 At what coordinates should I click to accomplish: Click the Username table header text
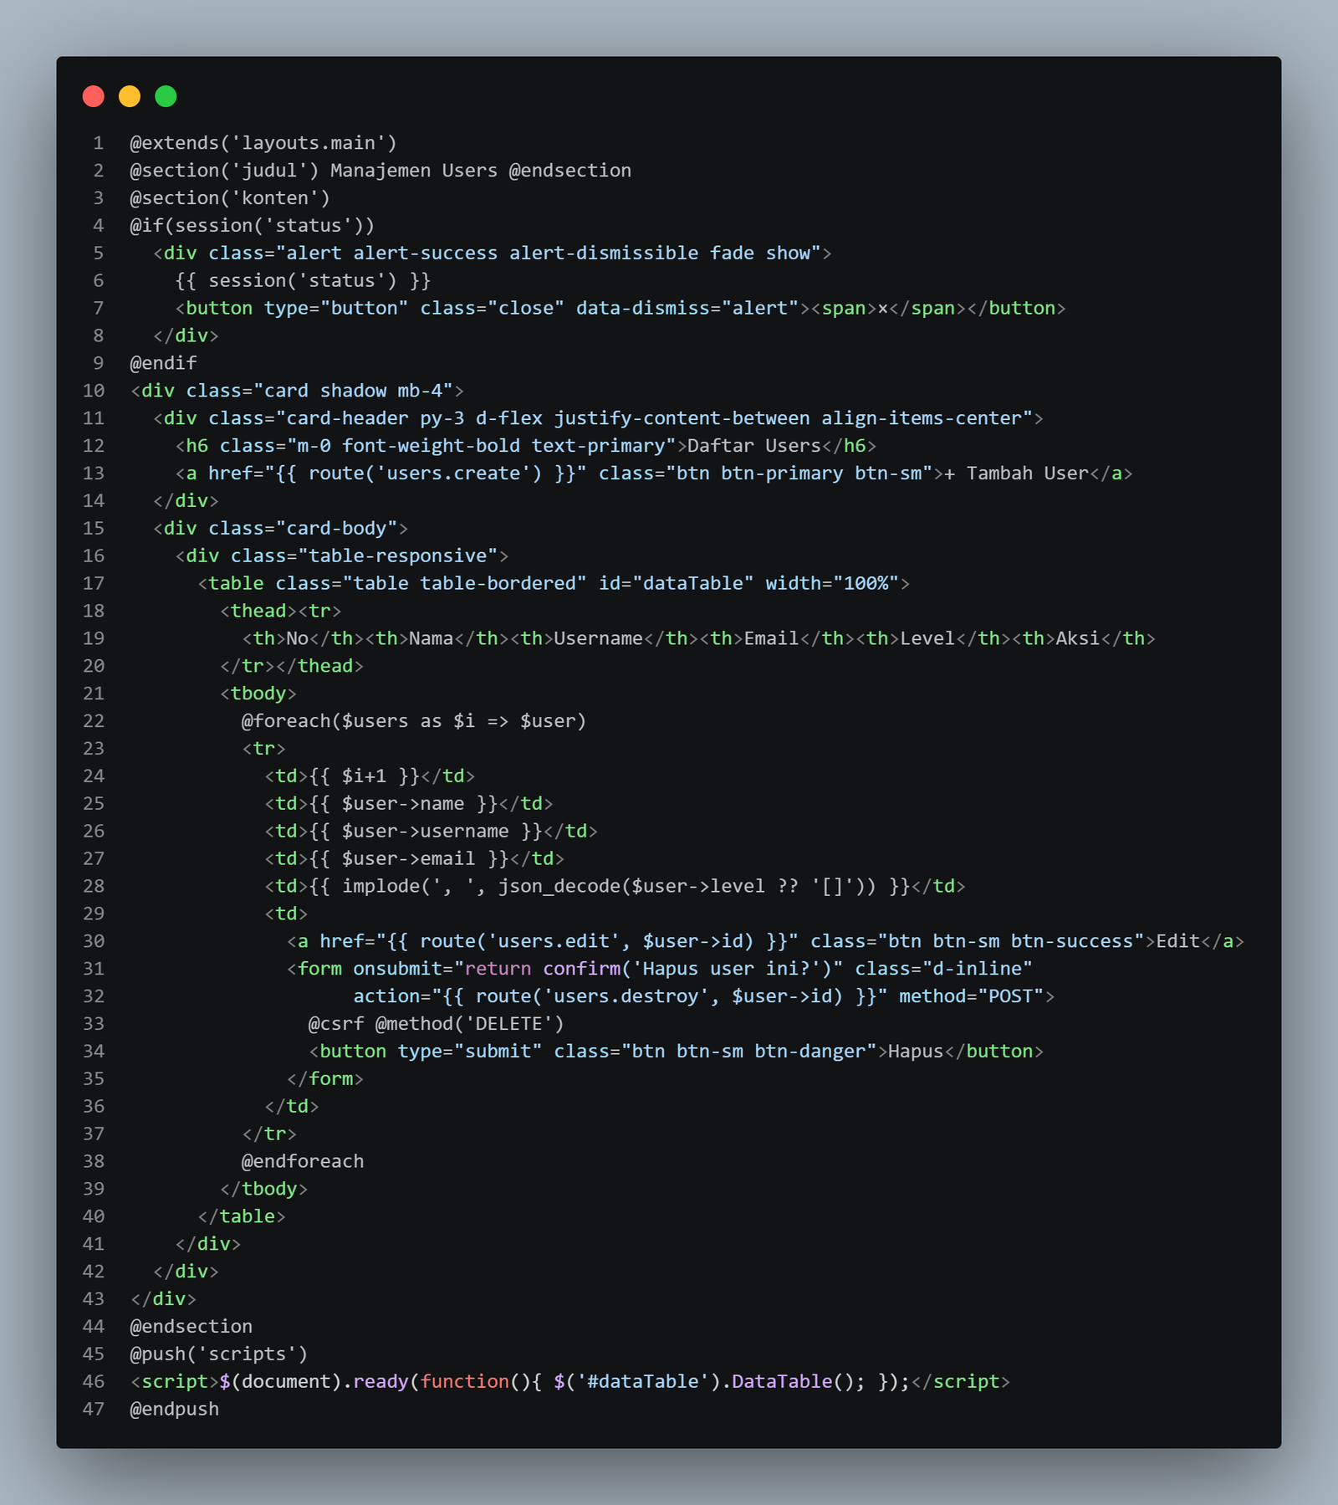pyautogui.click(x=598, y=638)
